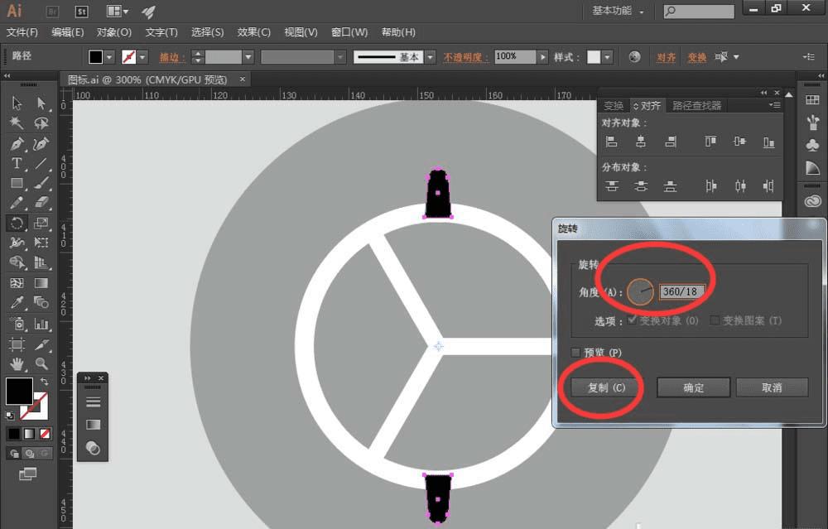Click the search field in app bar

coord(699,11)
